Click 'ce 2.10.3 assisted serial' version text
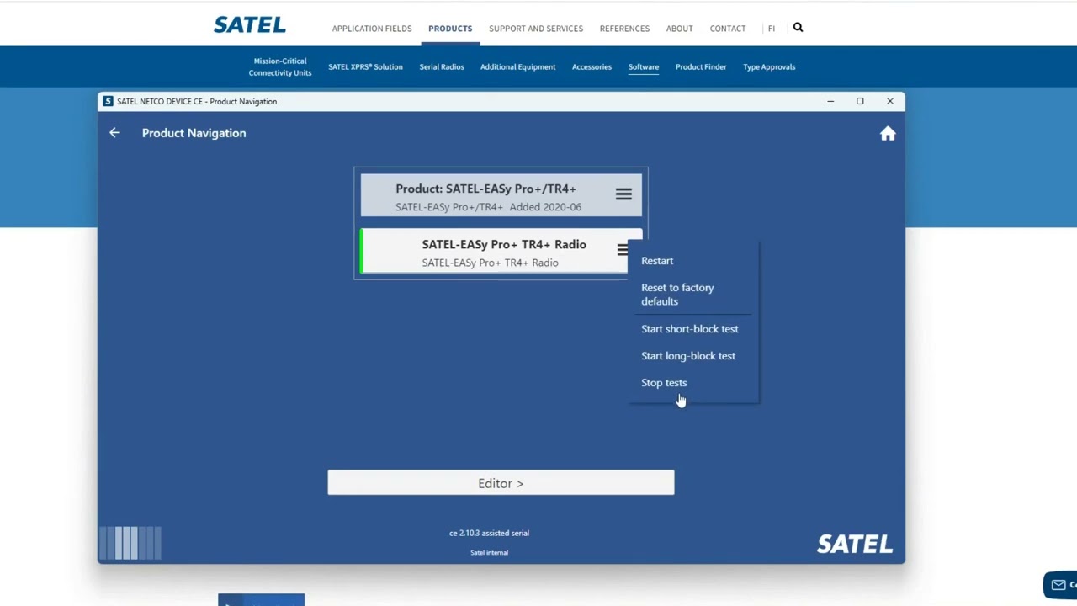 (489, 533)
